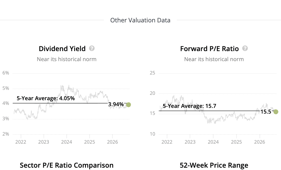Click 2025 on the forward P/E axis
The height and width of the screenshot is (170, 281).
tap(236, 142)
